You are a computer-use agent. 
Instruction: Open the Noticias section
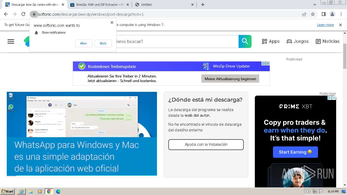coord(327,41)
